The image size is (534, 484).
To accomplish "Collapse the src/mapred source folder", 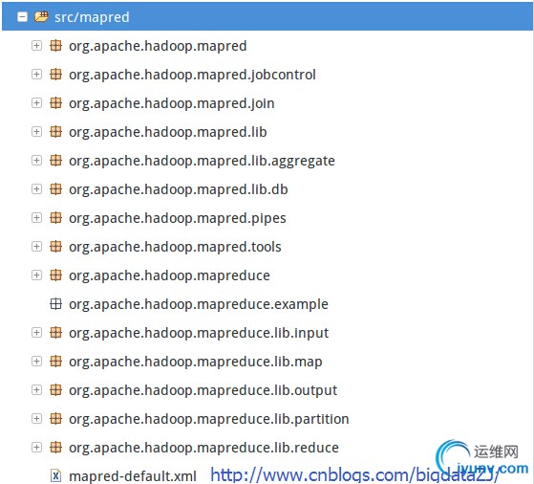I will 22,16.
